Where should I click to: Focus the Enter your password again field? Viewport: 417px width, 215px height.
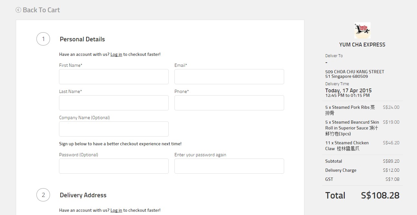[x=229, y=166]
